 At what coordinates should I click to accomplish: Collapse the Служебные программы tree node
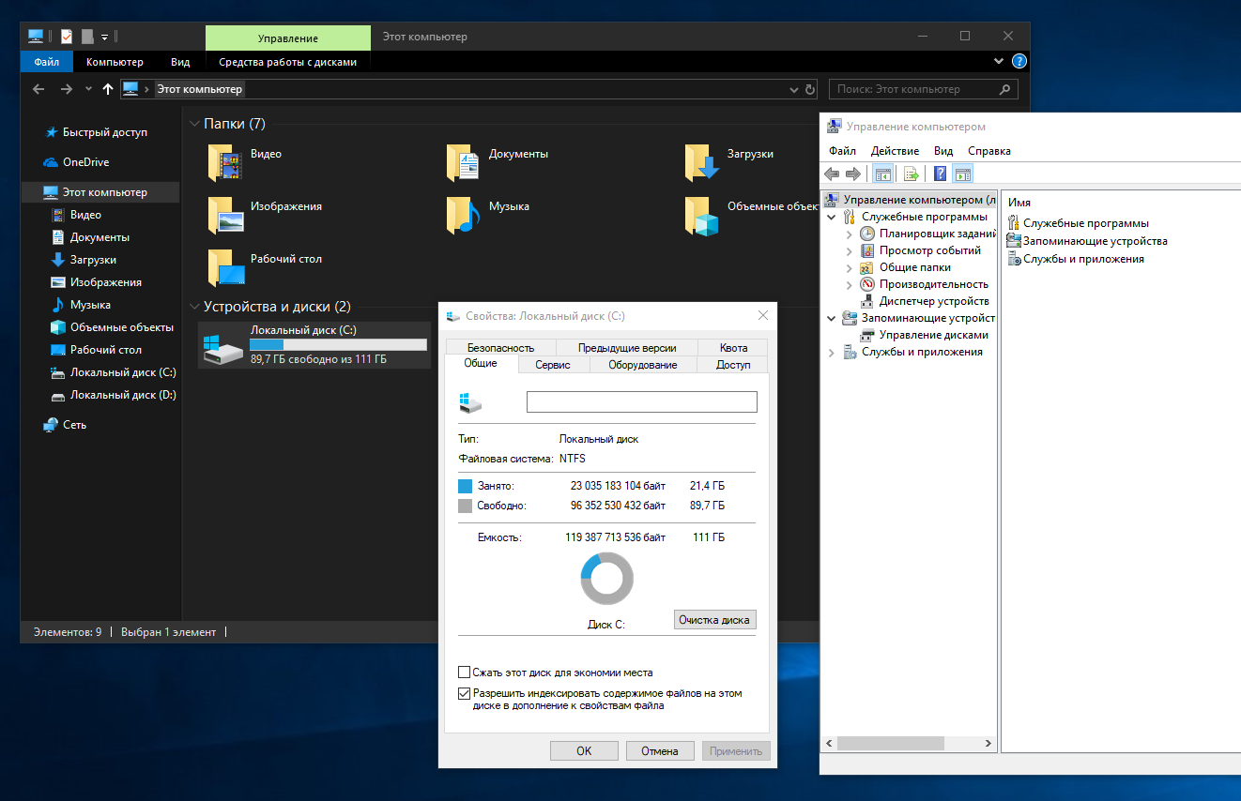(x=832, y=217)
